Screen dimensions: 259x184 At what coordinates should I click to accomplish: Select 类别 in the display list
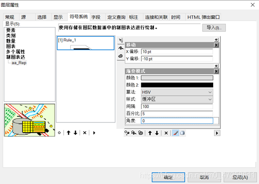click(x=11, y=35)
